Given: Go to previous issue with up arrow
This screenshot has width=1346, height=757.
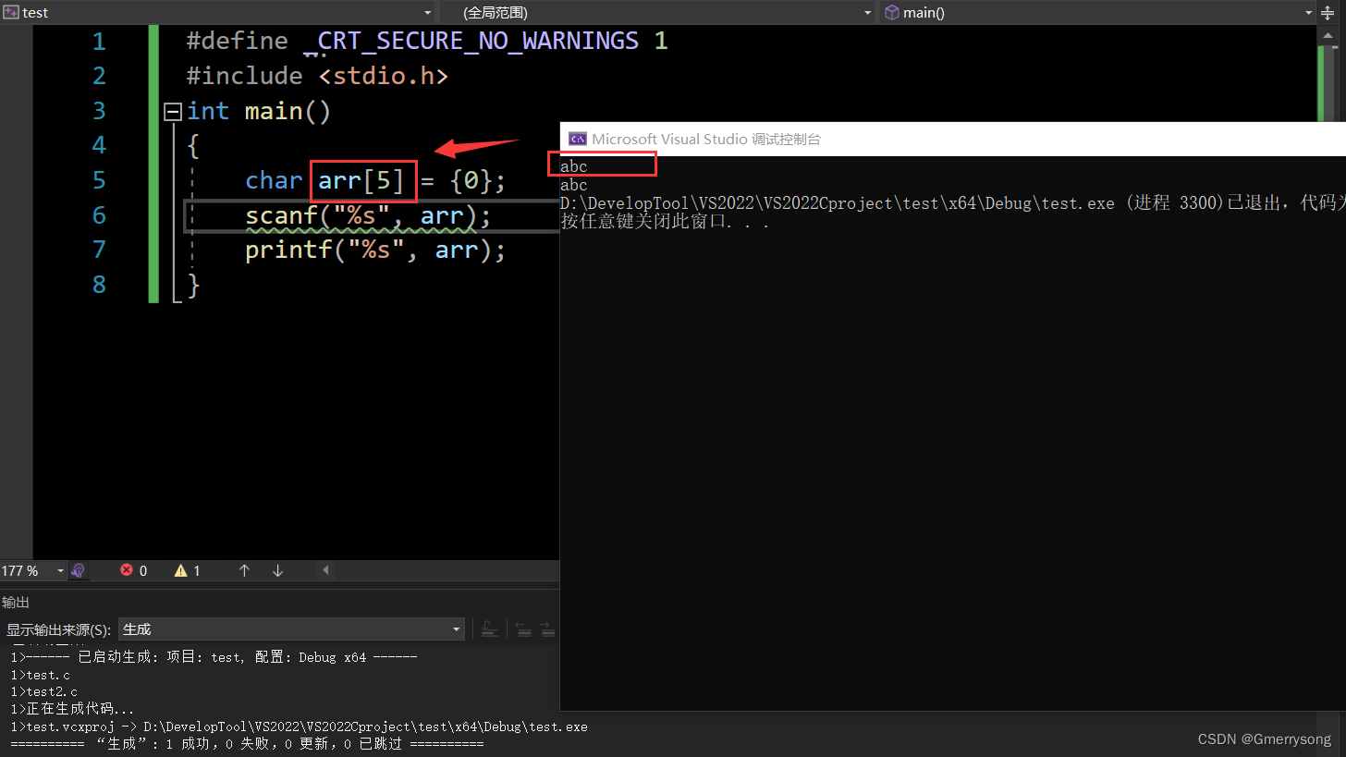Looking at the screenshot, I should pyautogui.click(x=244, y=570).
